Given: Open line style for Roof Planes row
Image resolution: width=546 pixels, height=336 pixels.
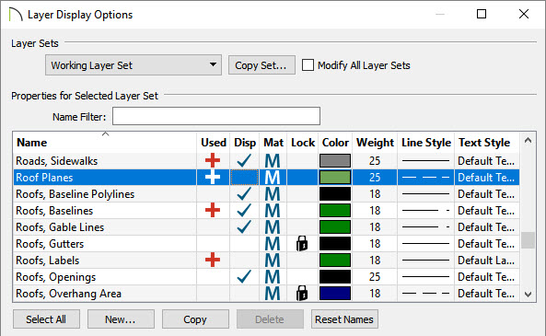Looking at the screenshot, I should click(x=425, y=178).
